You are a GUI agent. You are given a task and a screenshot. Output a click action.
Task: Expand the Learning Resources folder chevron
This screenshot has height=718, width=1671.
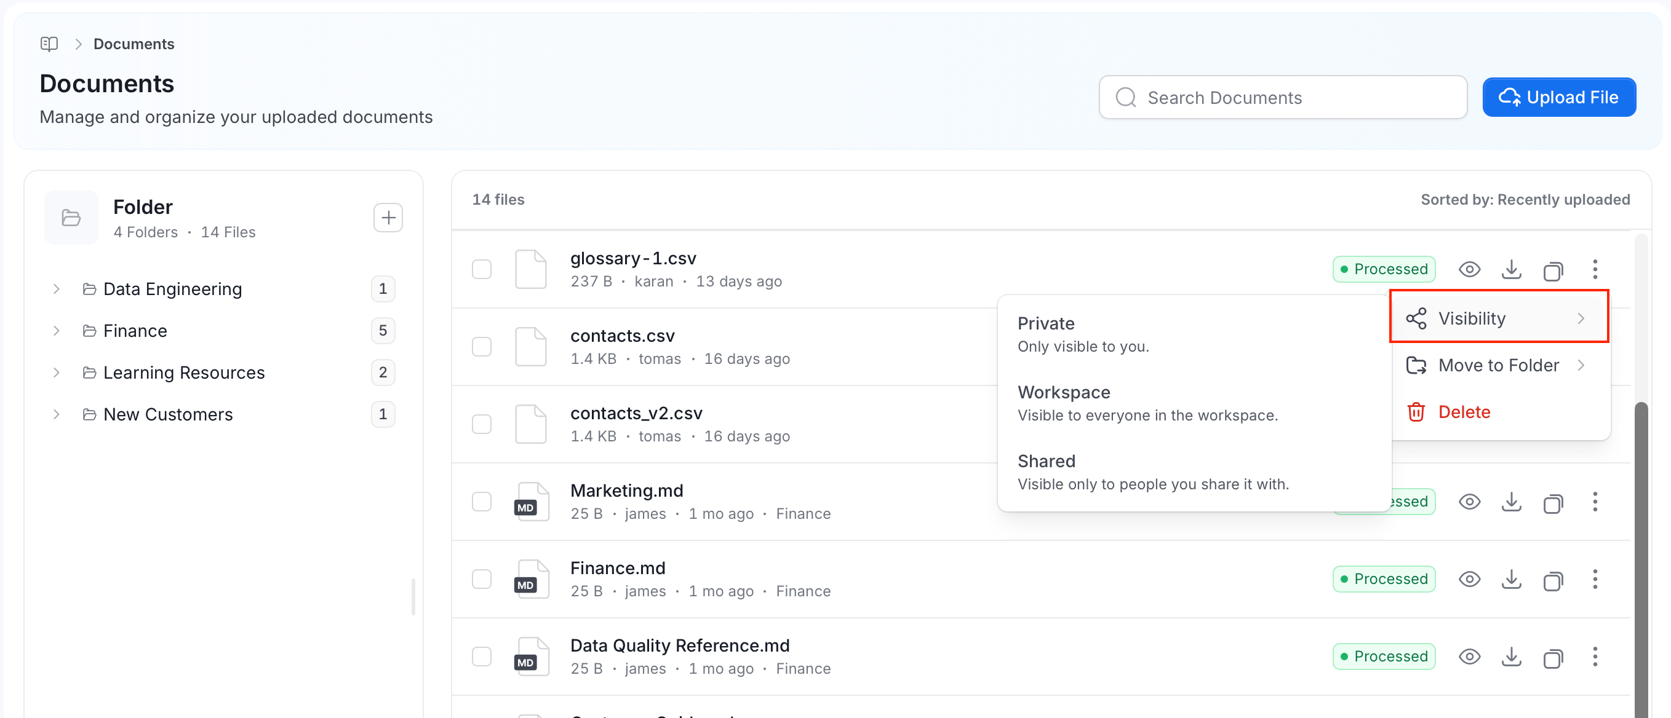point(57,373)
